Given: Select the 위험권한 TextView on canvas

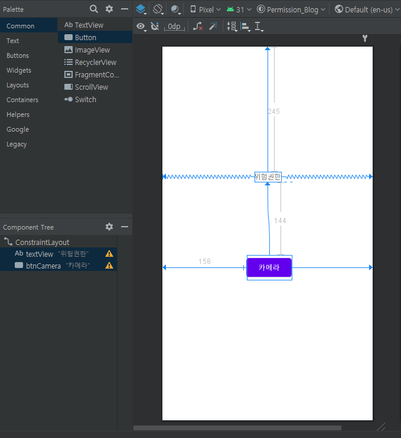Looking at the screenshot, I should 268,177.
